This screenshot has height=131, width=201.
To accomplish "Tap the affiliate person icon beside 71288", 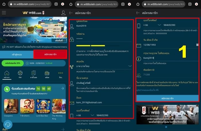I will tap(139, 75).
